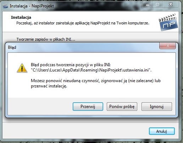Click the Błąd podczas tworzenia pozycji line

71,65
